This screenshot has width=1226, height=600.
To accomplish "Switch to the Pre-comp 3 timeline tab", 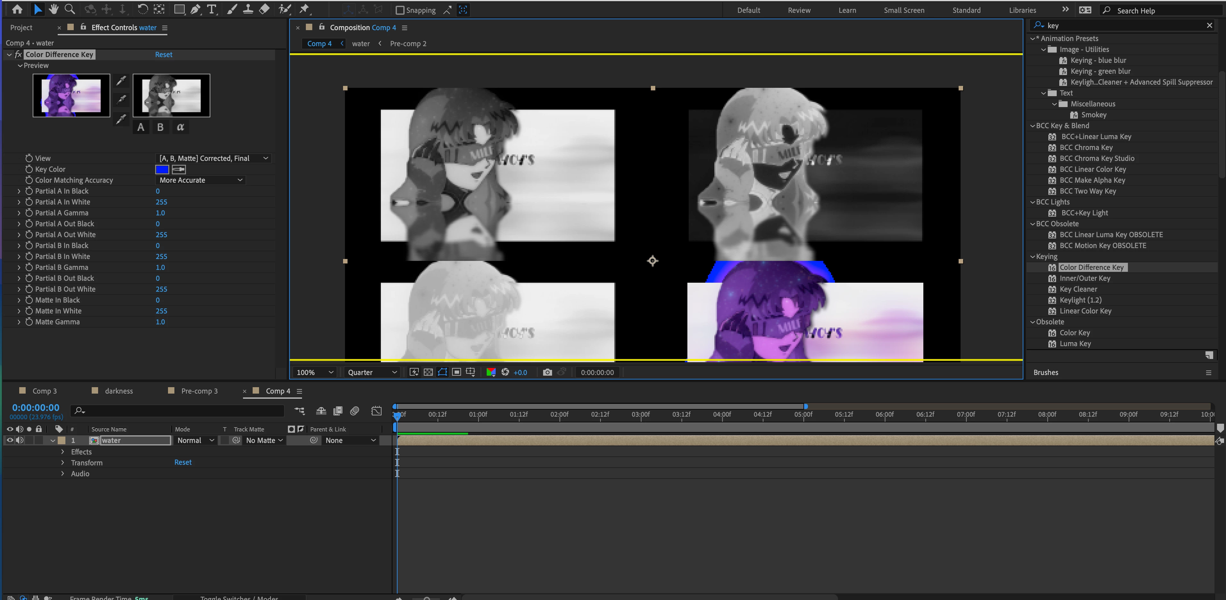I will (x=199, y=391).
